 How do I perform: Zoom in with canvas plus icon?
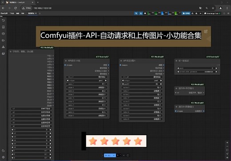click(x=227, y=142)
